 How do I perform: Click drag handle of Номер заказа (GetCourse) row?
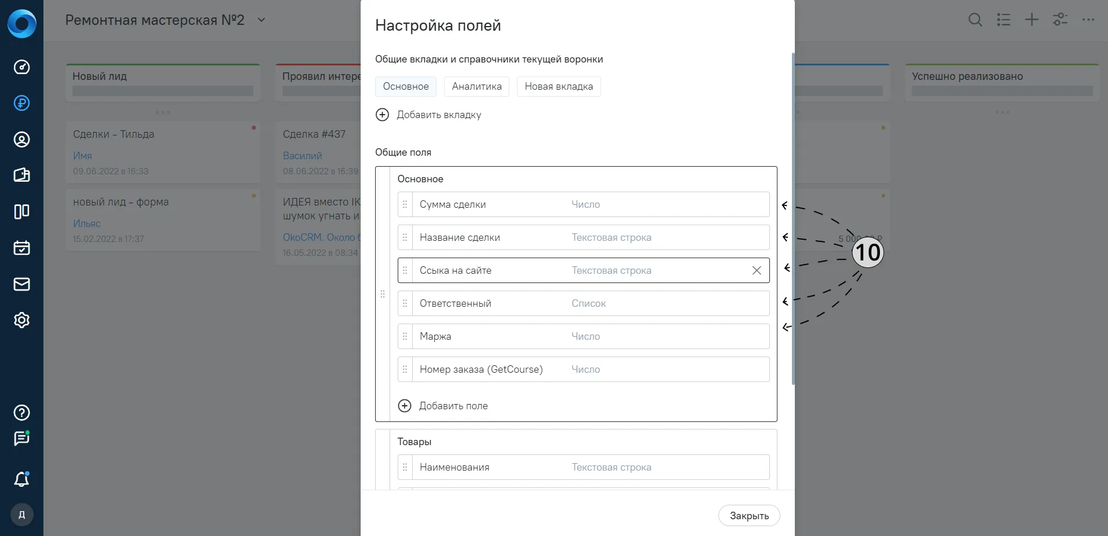[x=405, y=369]
